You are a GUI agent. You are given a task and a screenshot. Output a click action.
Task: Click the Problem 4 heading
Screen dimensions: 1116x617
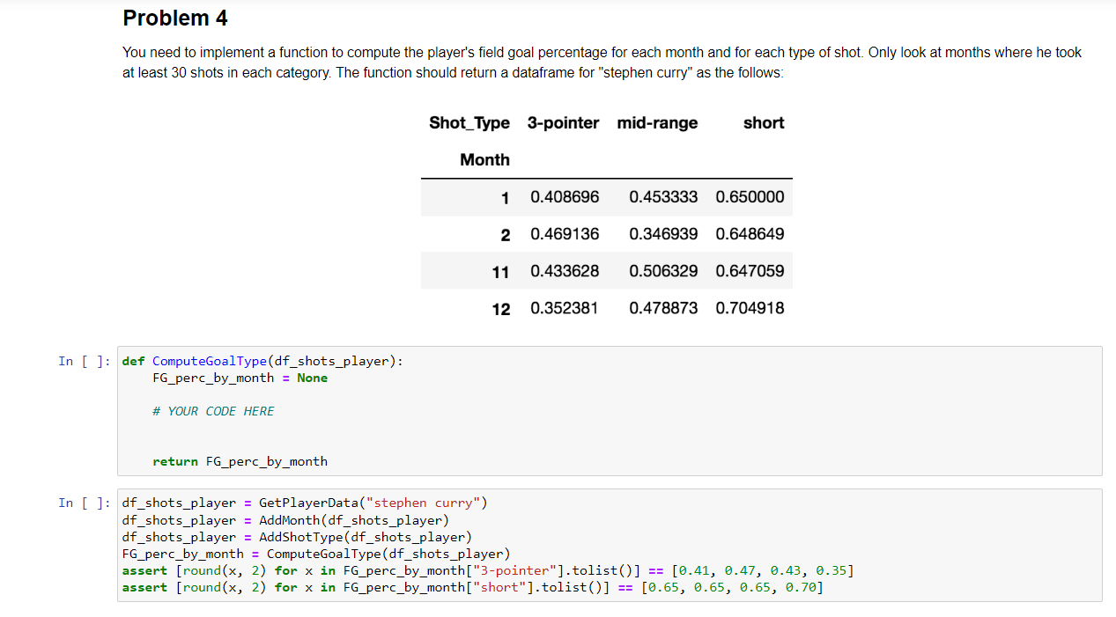[175, 18]
